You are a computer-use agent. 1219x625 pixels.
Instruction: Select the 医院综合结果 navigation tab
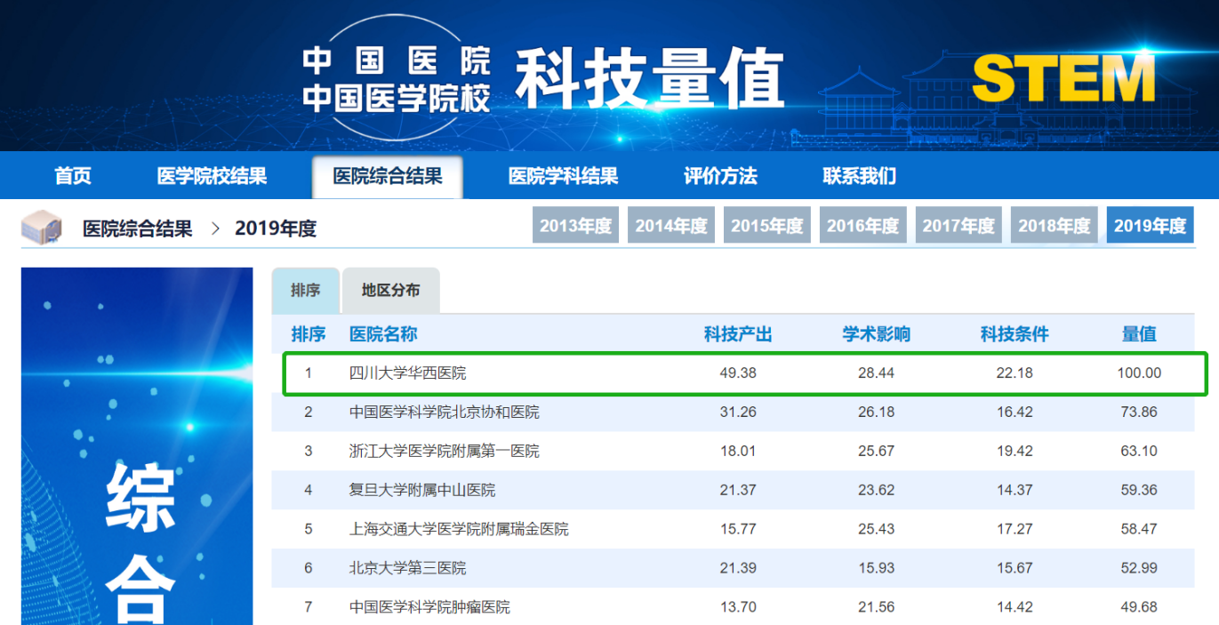coord(388,176)
